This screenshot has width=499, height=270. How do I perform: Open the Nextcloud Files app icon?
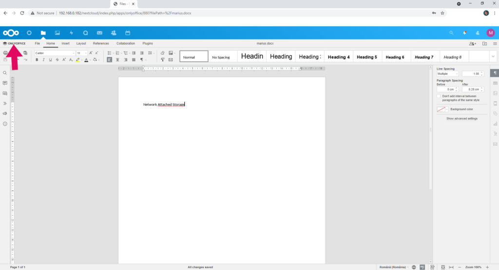coord(43,33)
